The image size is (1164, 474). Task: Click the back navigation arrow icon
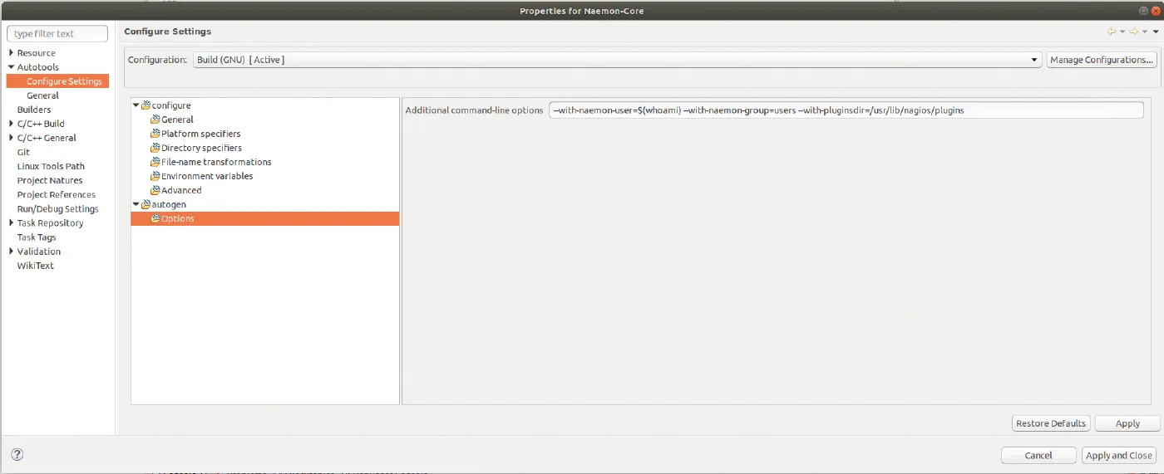(x=1112, y=32)
